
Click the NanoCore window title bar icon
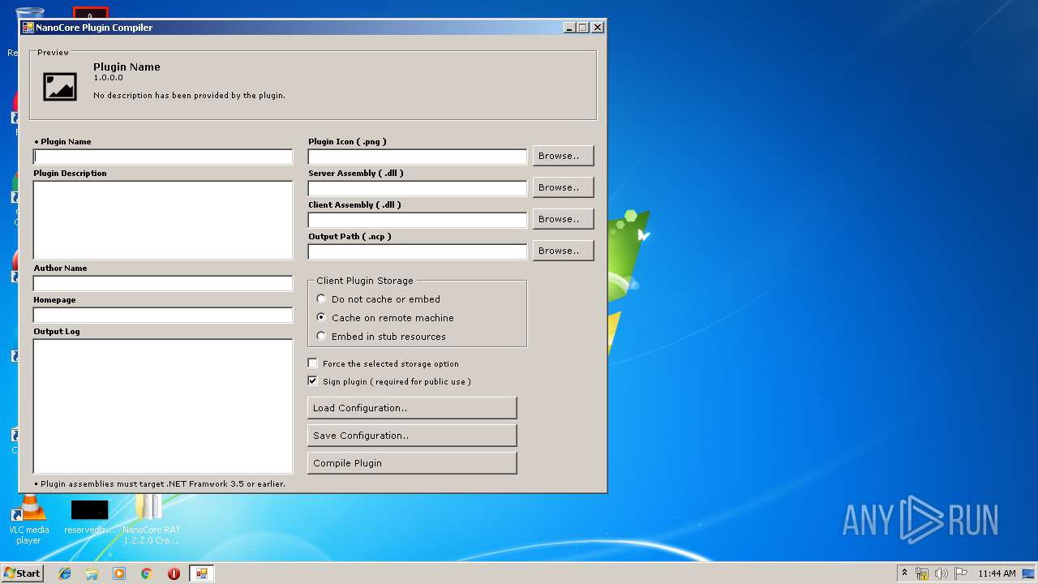tap(28, 28)
